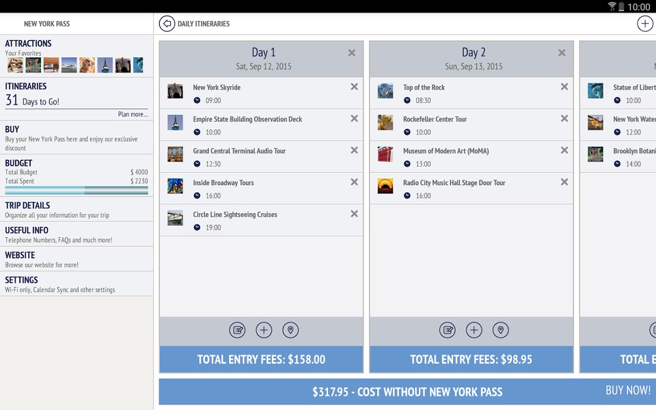Viewport: 656px width, 410px height.
Task: Select the New York Skyride thumbnail
Action: pos(176,91)
